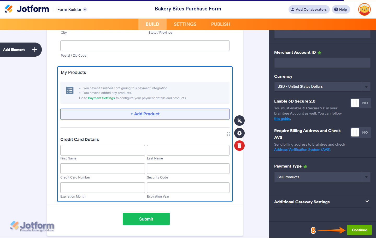Click the Add Collaborators button
Screen dimensions: 376x238
309,9
